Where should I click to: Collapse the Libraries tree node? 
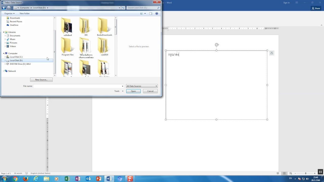coord(4,32)
